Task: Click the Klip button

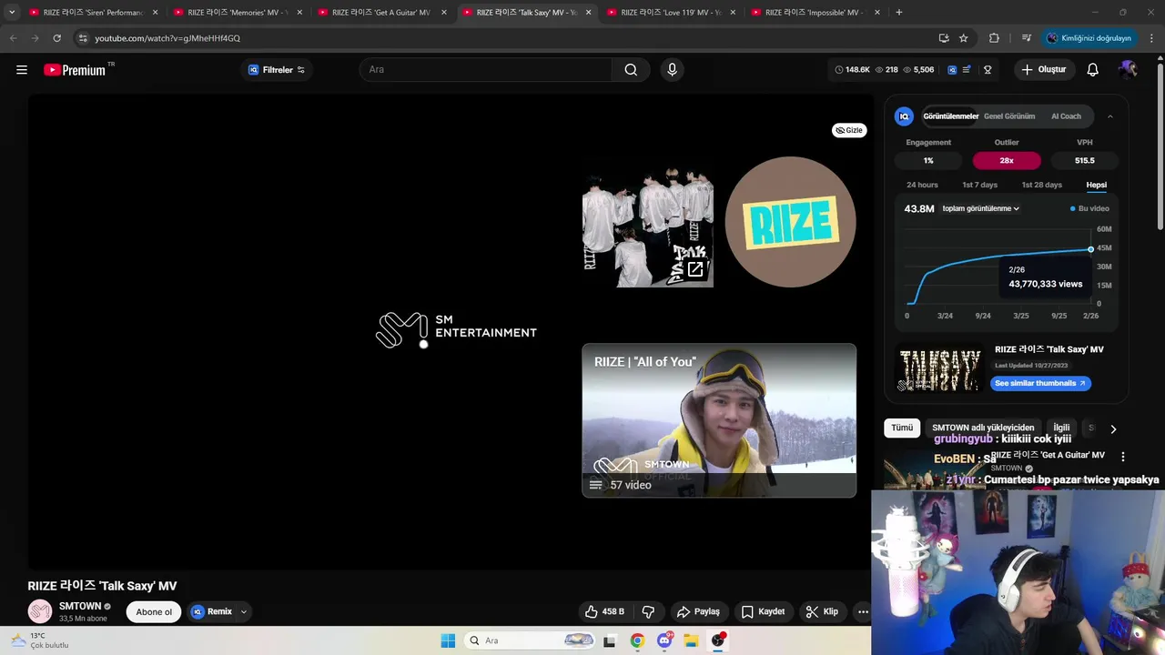Action: [x=822, y=611]
